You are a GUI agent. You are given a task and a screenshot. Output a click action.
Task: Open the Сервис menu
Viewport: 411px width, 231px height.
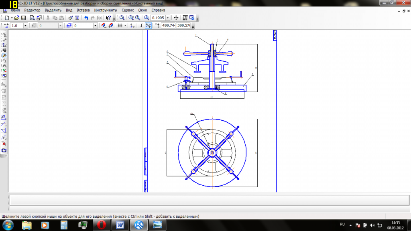[x=128, y=10]
